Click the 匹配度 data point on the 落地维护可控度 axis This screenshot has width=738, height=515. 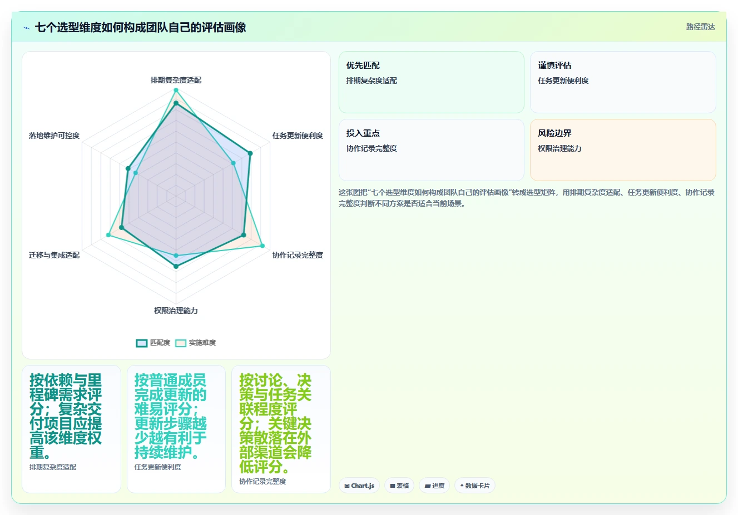coord(128,168)
